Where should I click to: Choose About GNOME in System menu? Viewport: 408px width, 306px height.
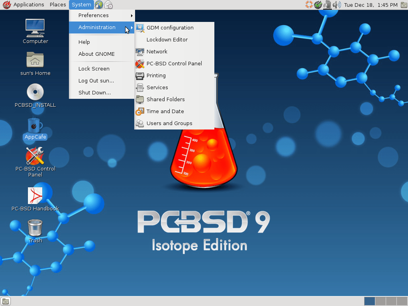(102, 54)
